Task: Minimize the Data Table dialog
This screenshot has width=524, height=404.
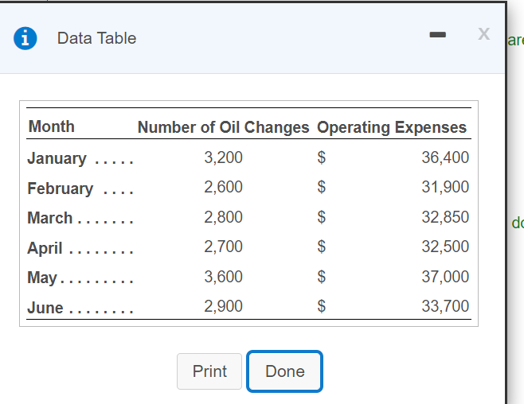Action: (437, 34)
